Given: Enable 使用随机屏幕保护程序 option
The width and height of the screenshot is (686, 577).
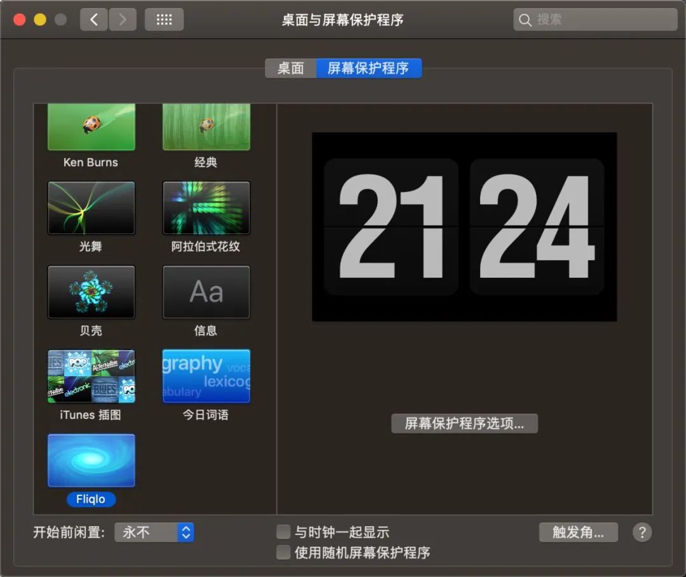Looking at the screenshot, I should (x=283, y=552).
